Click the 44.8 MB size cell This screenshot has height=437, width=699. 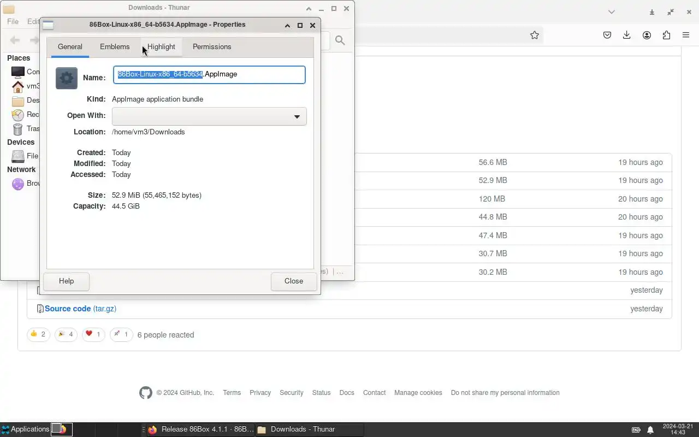(x=493, y=217)
